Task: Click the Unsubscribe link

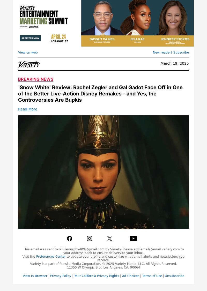Action: pyautogui.click(x=174, y=276)
